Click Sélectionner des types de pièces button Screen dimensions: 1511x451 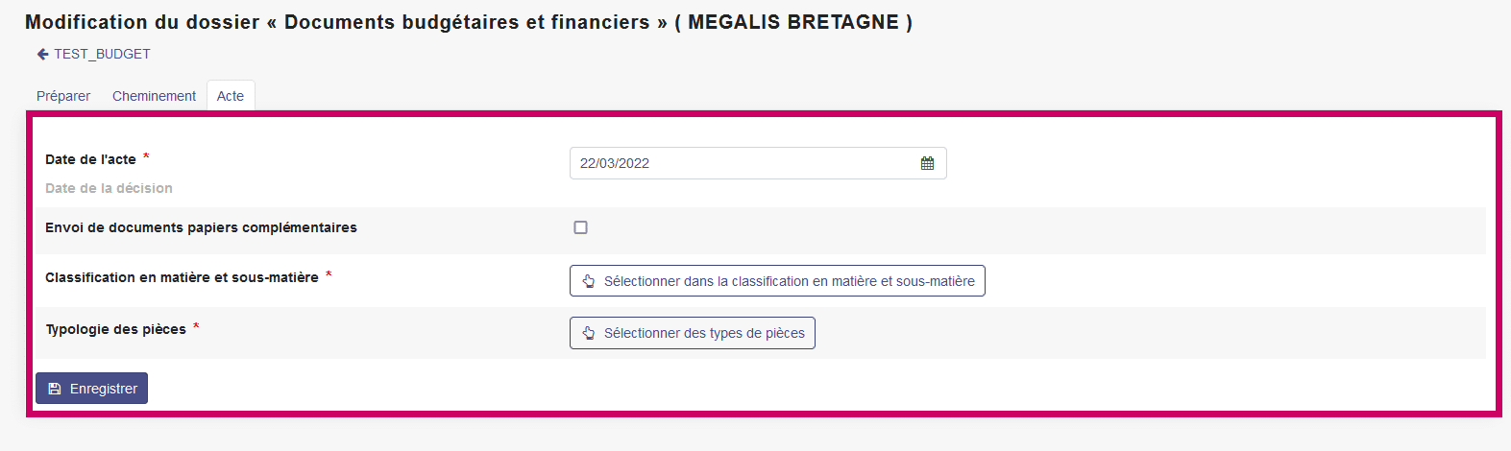693,333
